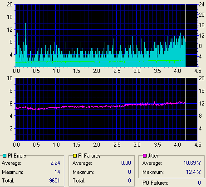This screenshot has width=206, height=187.
Task: Click the Jitter average value 10.69 %
Action: pos(192,163)
